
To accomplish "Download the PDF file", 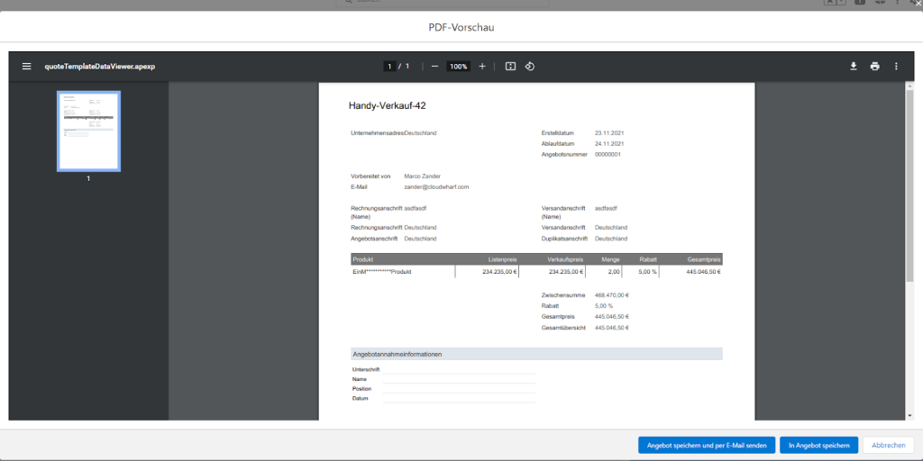I will click(x=853, y=67).
